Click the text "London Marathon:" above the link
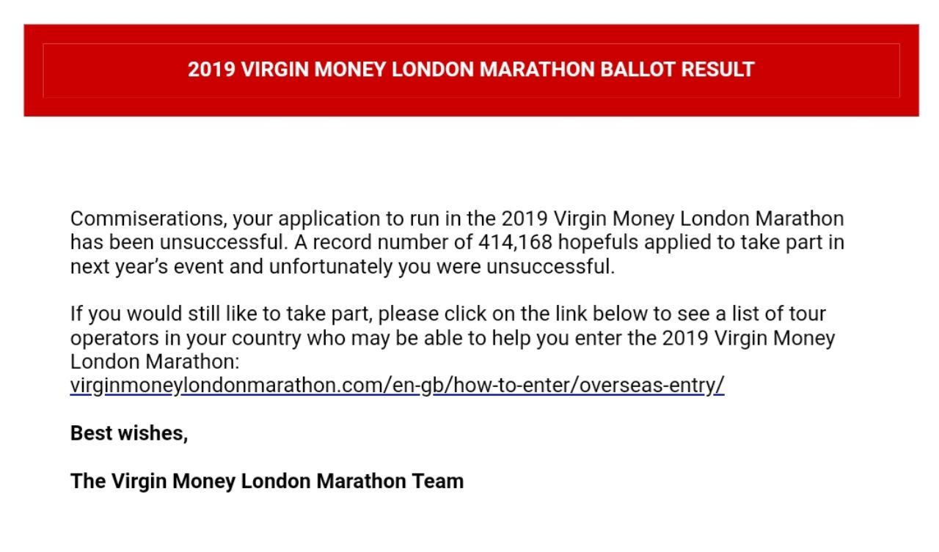The height and width of the screenshot is (552, 939). (x=156, y=361)
